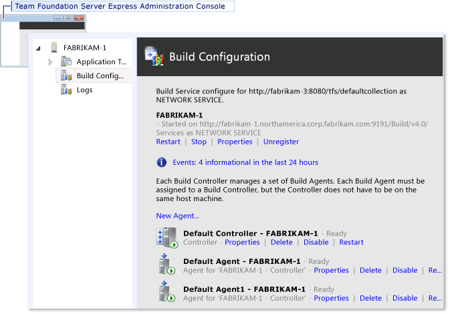Open the Logs tree item
Screen dimensions: 450x314
click(85, 90)
